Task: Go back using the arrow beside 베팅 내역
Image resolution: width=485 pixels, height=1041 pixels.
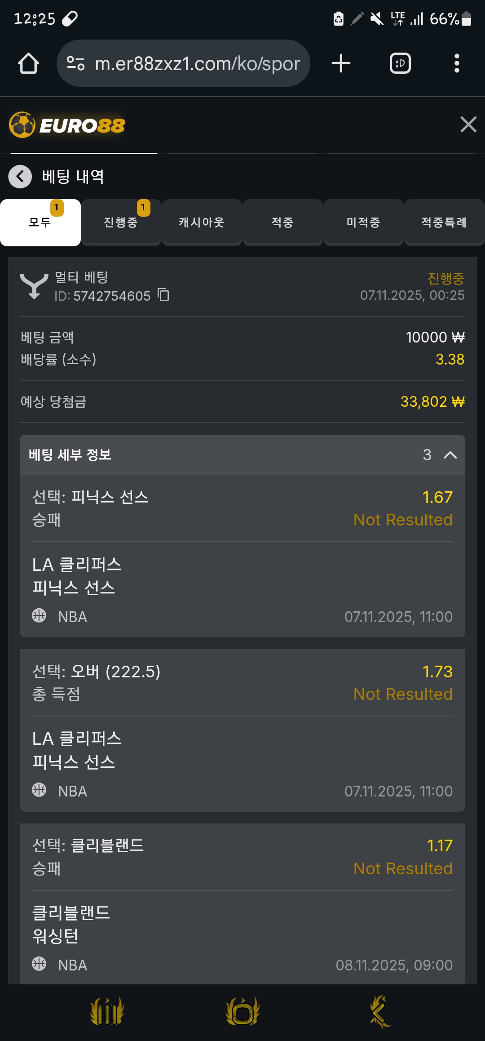Action: pyautogui.click(x=20, y=177)
